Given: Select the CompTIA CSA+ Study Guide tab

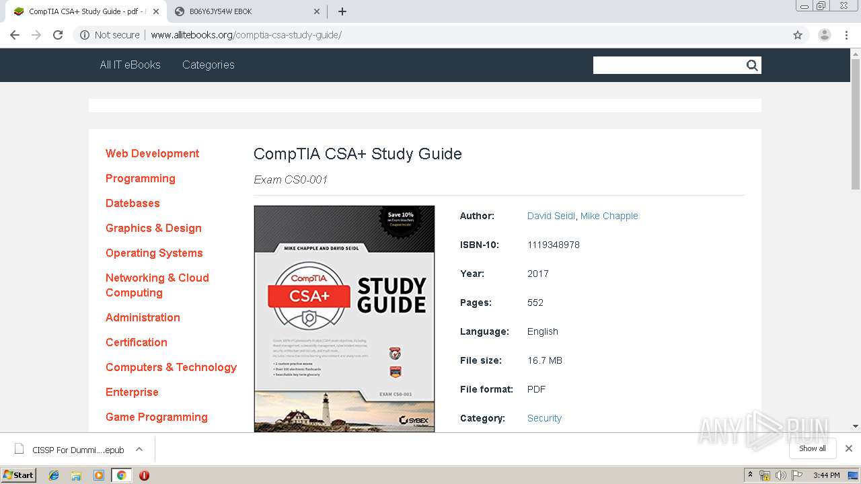Looking at the screenshot, I should [87, 11].
